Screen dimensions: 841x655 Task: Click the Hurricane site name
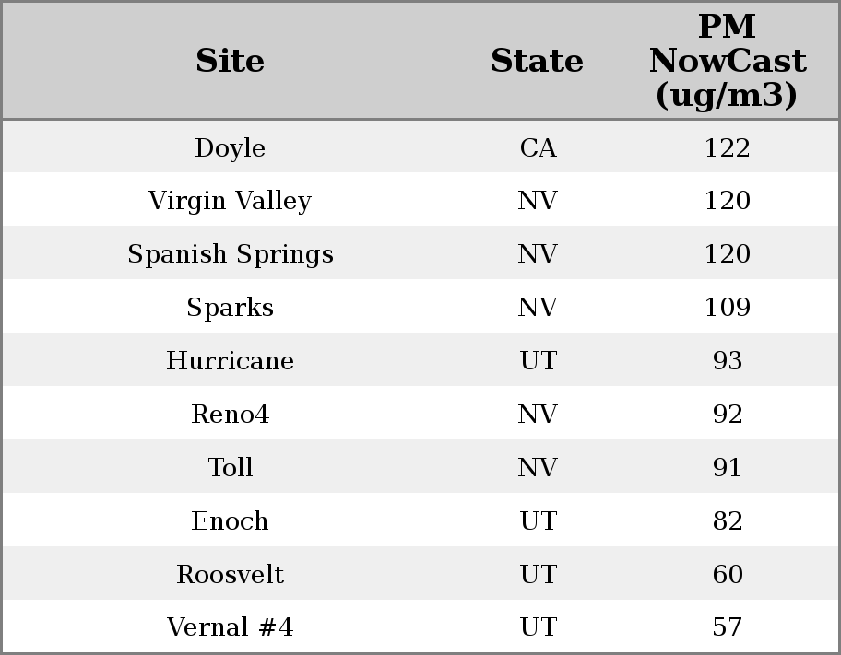tap(230, 361)
